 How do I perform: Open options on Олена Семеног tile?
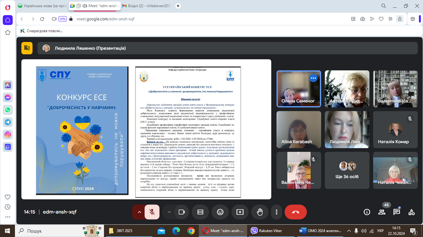313,78
